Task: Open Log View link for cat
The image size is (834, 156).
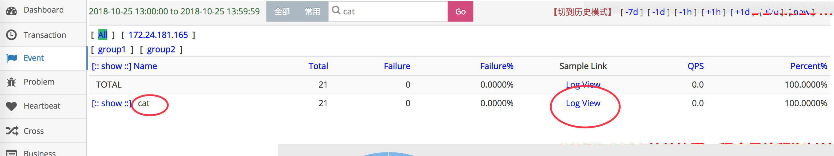Action: (x=583, y=103)
